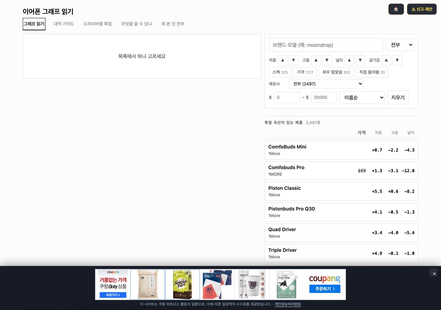This screenshot has width=441, height=310.
Task: Open the 전부 type dropdown
Action: [400, 45]
